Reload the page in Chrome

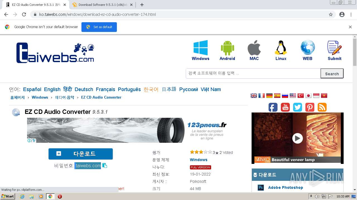coord(24,14)
